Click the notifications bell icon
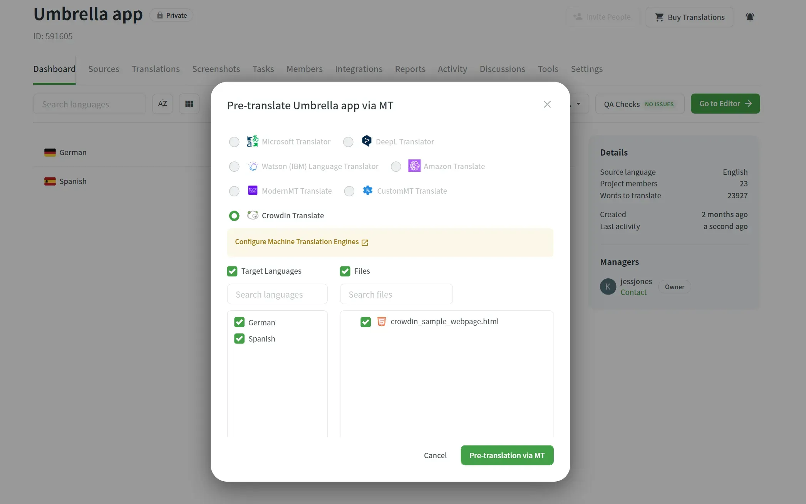 tap(749, 17)
